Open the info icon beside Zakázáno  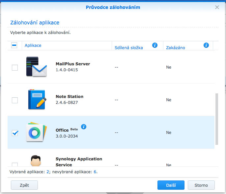[x=206, y=45]
